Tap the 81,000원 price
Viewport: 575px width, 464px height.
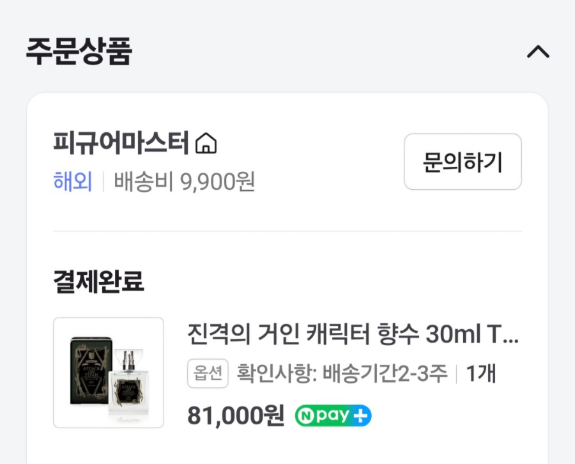(236, 416)
